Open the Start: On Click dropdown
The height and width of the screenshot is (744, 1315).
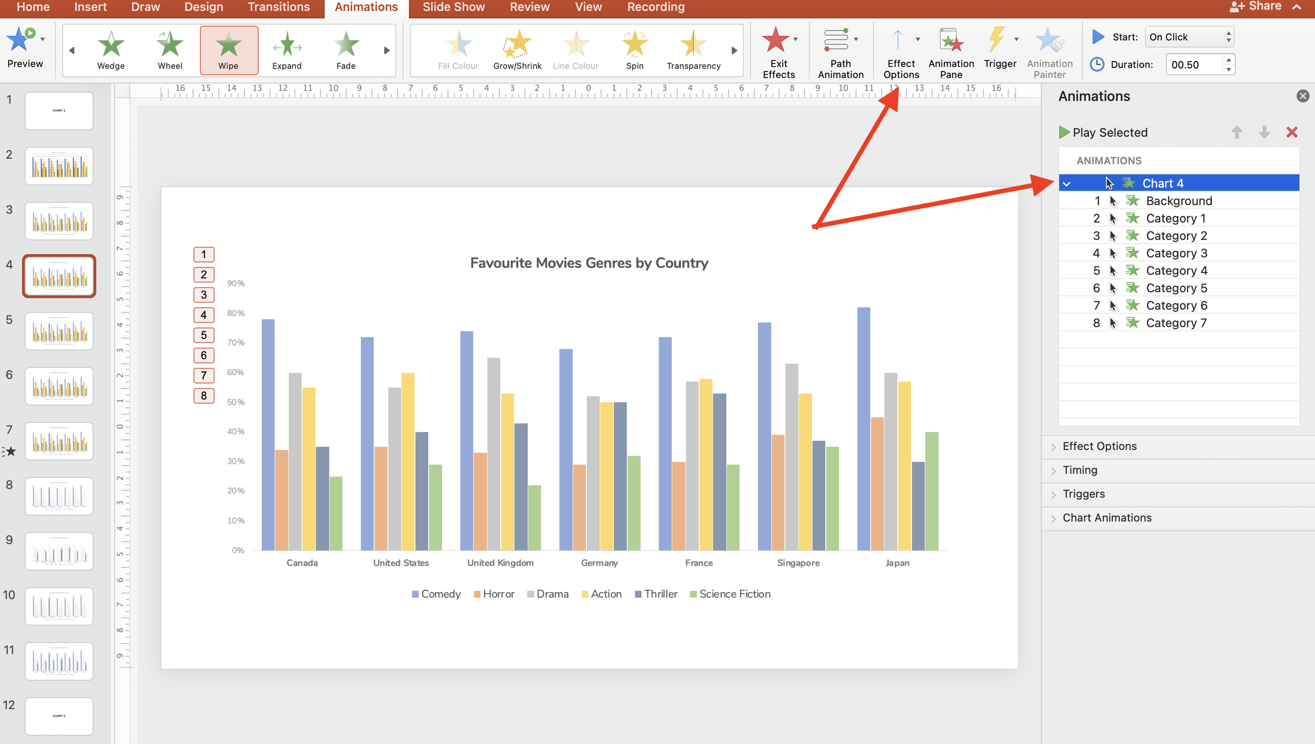coord(1189,37)
